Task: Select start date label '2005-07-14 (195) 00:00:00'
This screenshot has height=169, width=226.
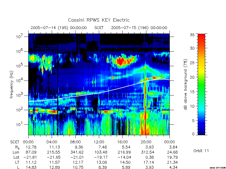Action: coord(59,28)
